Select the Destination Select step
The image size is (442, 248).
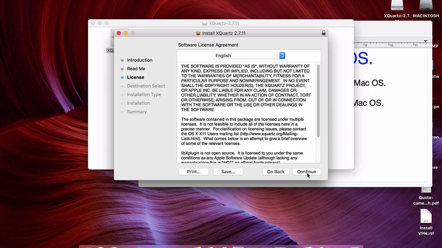(x=146, y=86)
